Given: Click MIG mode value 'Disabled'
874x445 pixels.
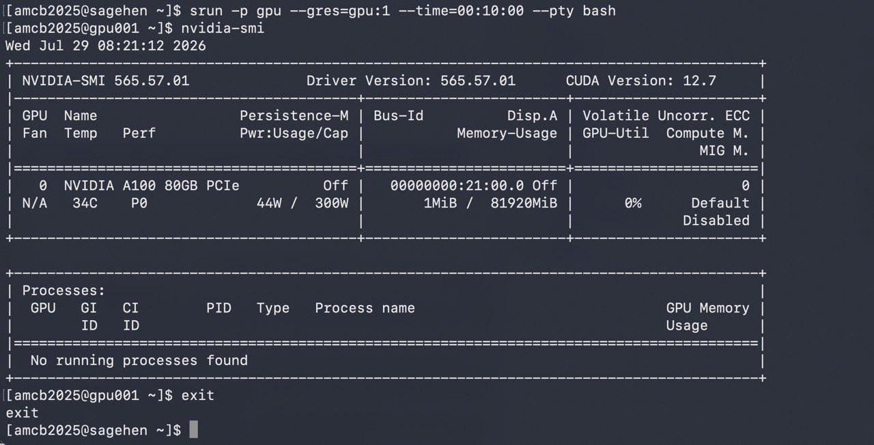Looking at the screenshot, I should [x=716, y=220].
